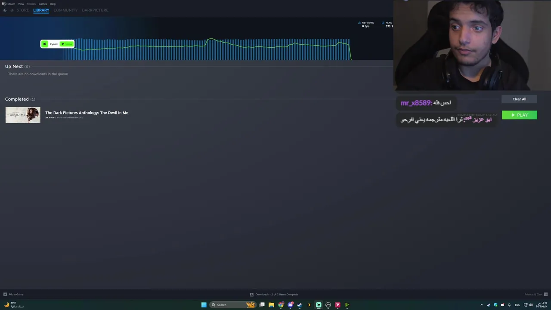Open Discord from the taskbar
This screenshot has height=310, width=551.
tap(290, 305)
